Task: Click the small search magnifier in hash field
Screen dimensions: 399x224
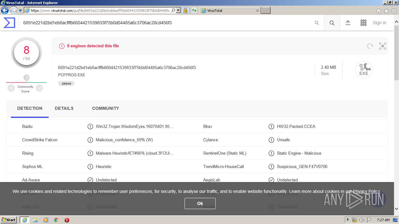Action: (317, 23)
